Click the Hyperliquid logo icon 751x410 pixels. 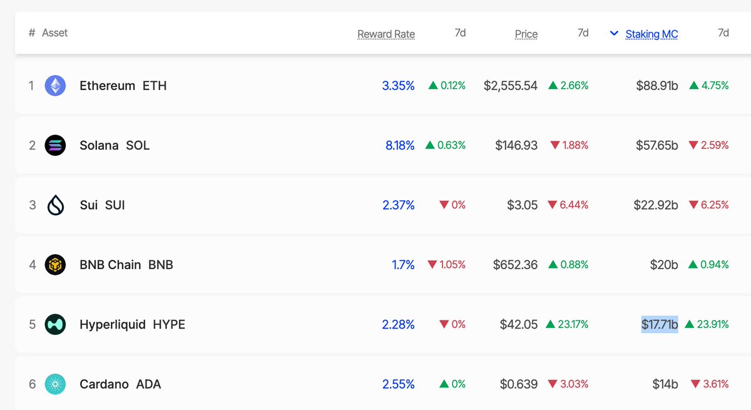(x=55, y=324)
